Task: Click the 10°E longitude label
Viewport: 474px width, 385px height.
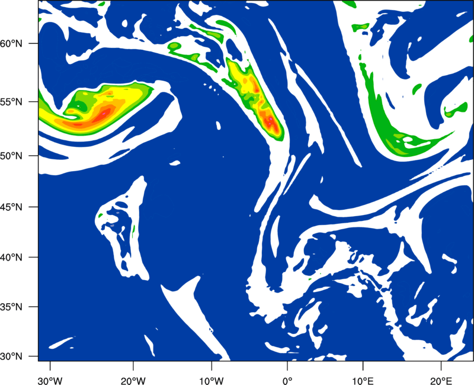Action: point(363,380)
